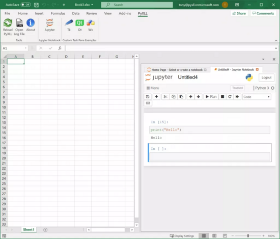Click the zoom slider handle

[248, 236]
